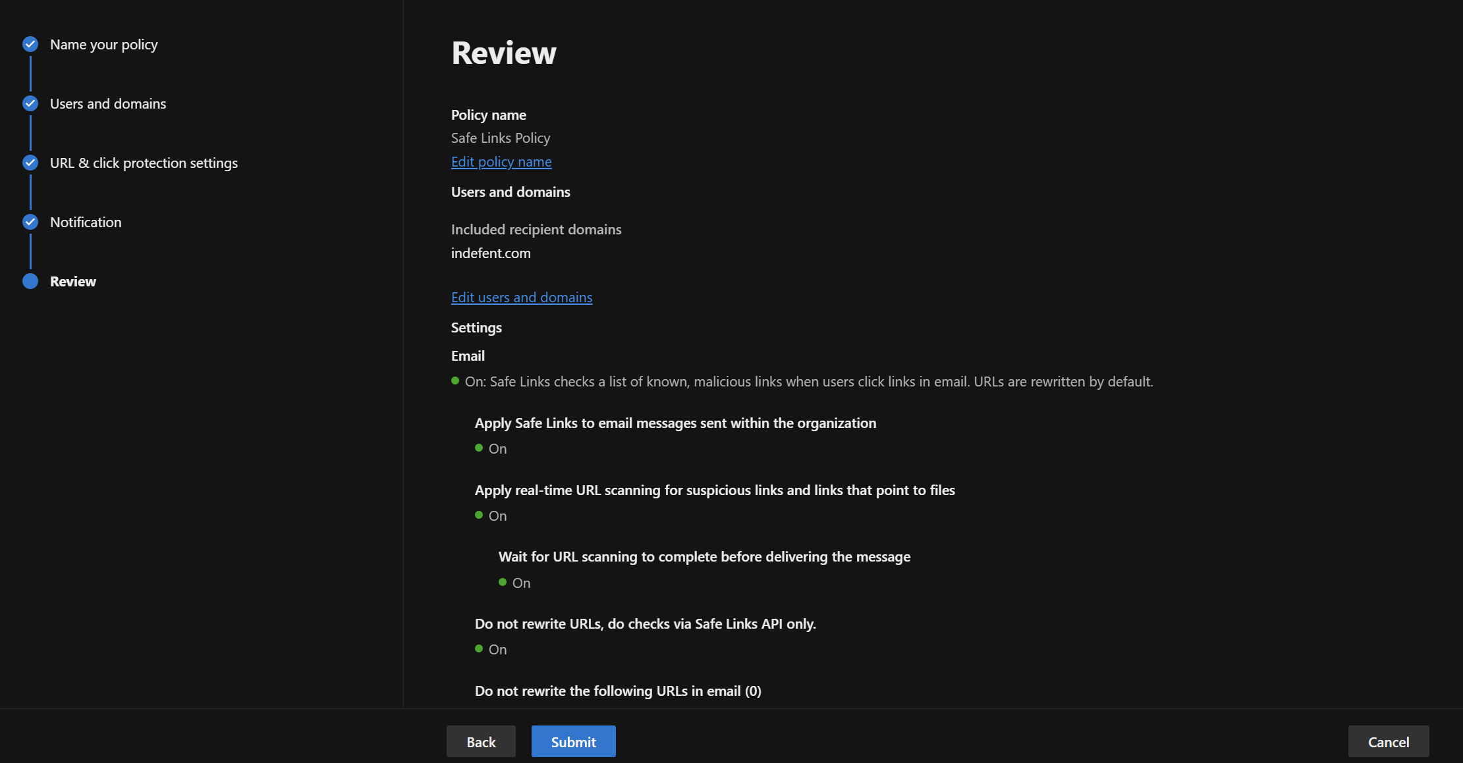Click the Notification step checkmark icon

pos(30,222)
